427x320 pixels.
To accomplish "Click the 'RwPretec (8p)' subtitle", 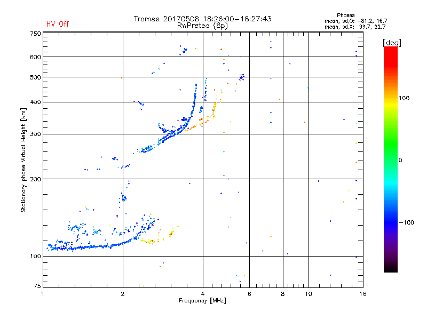I will tap(202, 26).
